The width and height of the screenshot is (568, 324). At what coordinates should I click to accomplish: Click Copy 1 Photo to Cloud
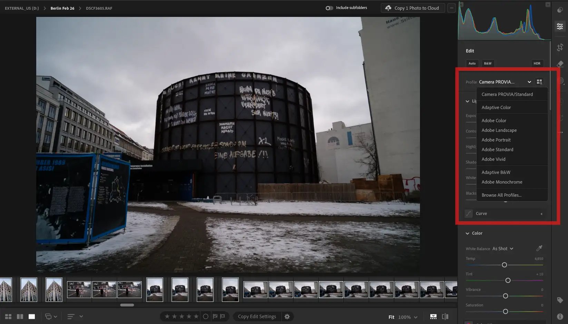click(x=412, y=8)
